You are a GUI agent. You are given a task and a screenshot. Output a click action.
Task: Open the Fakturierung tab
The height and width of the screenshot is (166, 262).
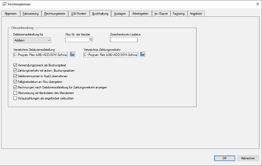(x=31, y=14)
